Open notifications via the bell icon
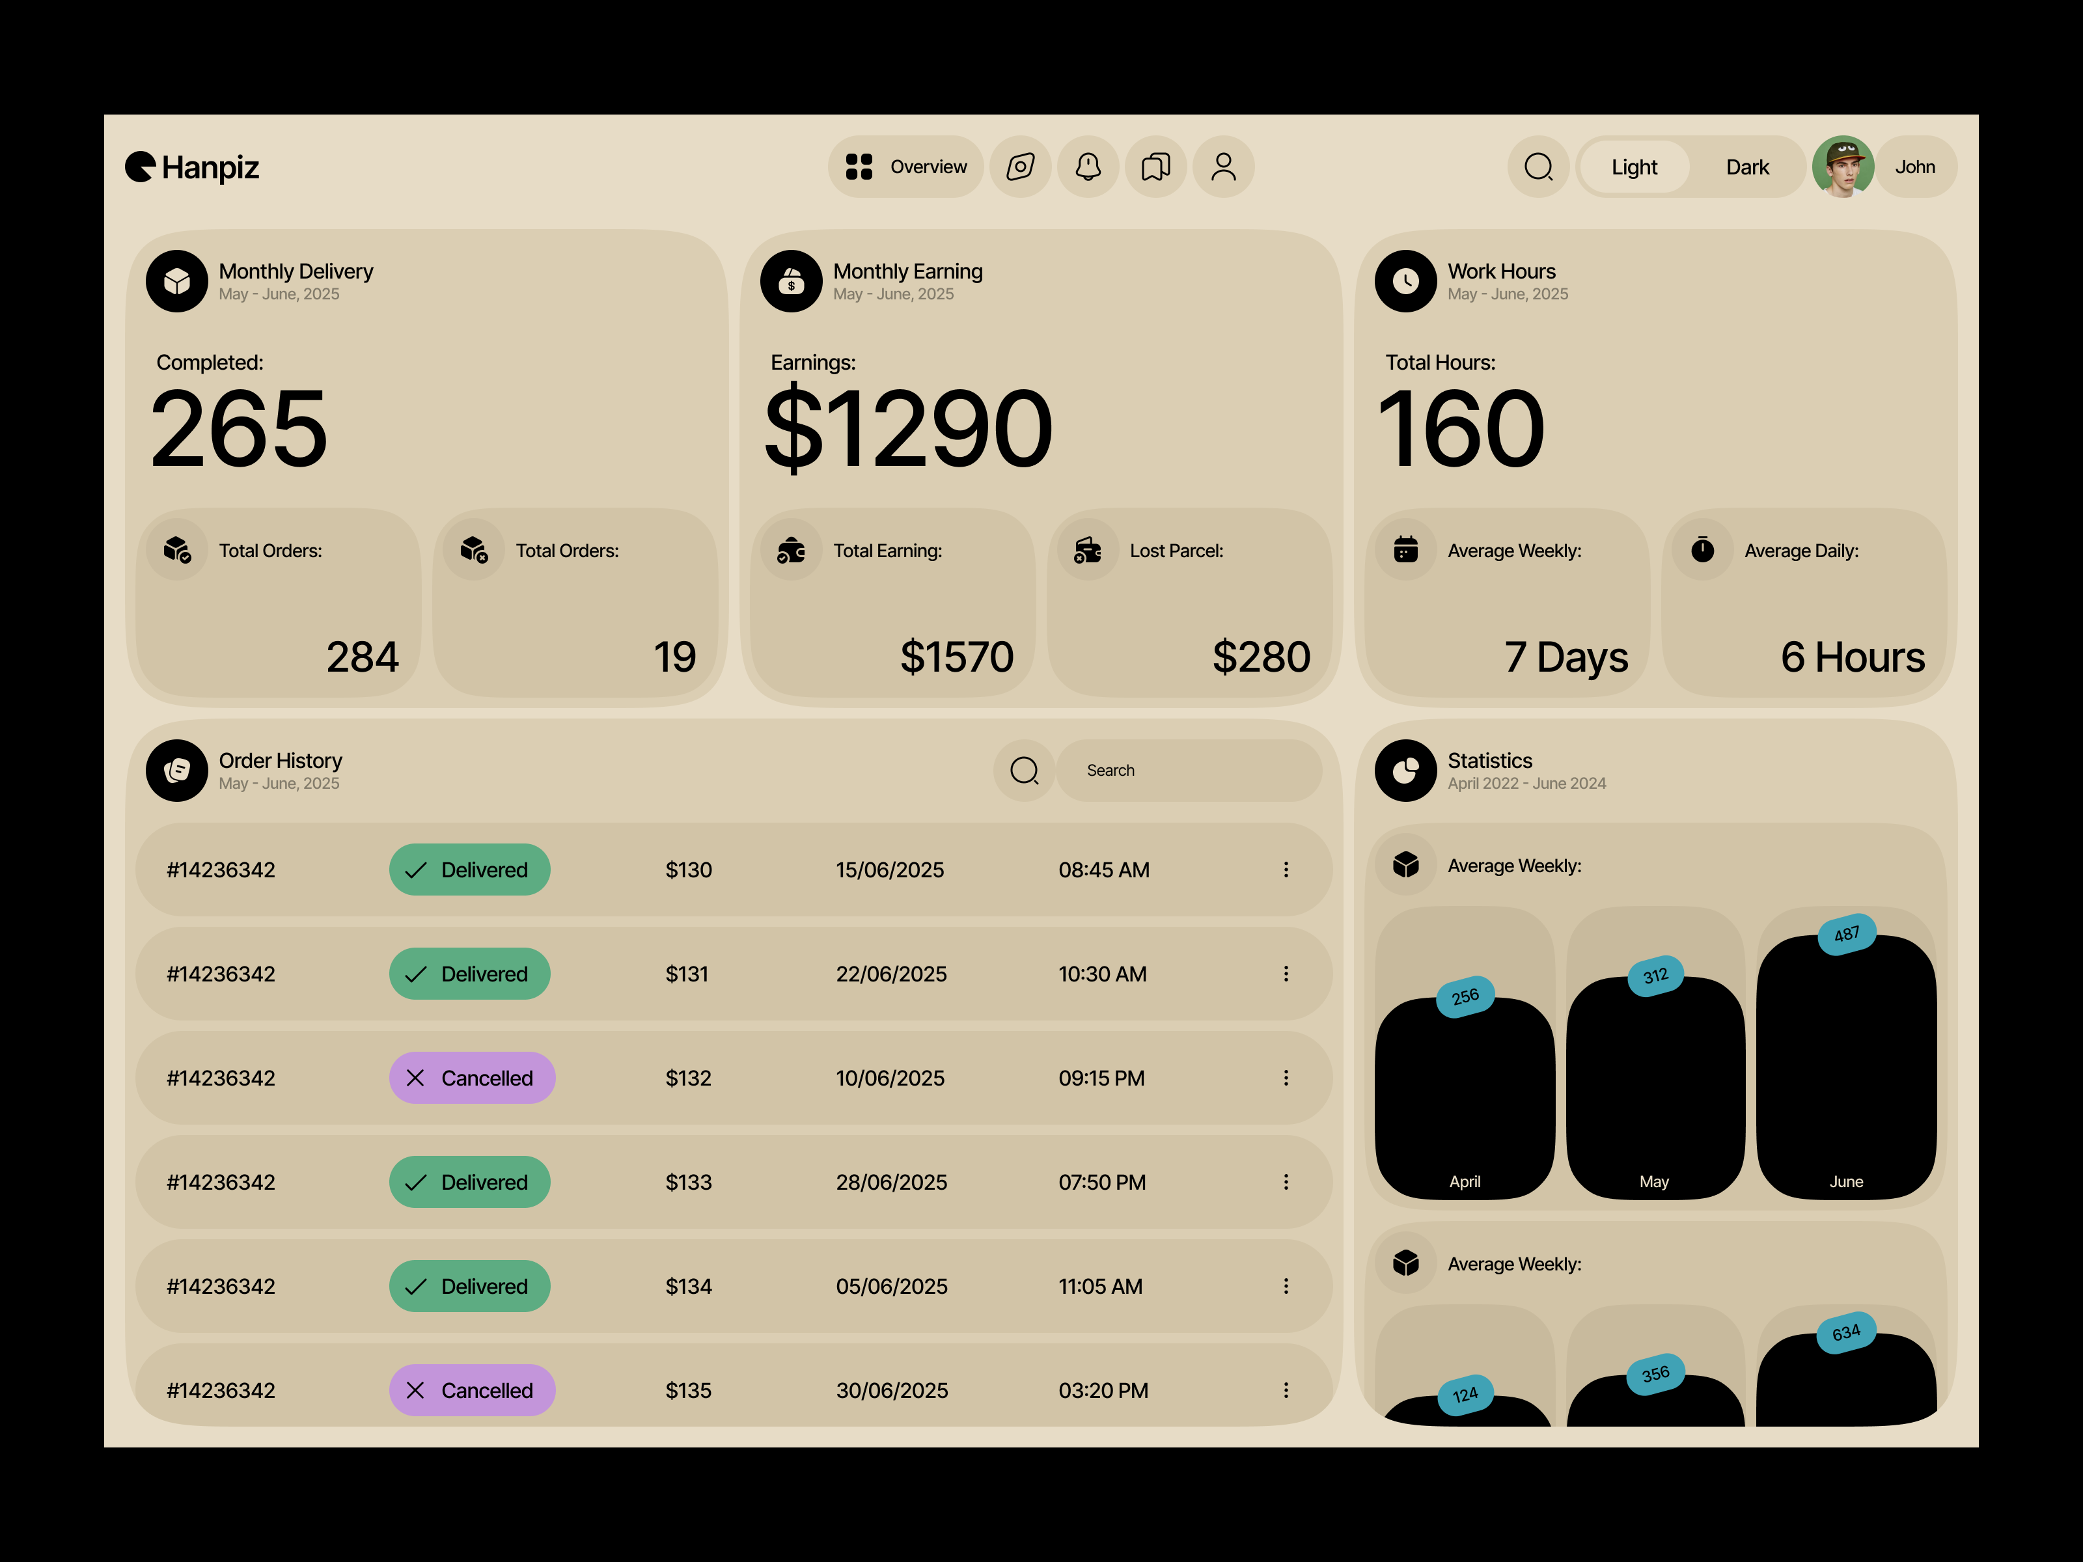Viewport: 2083px width, 1562px height. click(1088, 167)
